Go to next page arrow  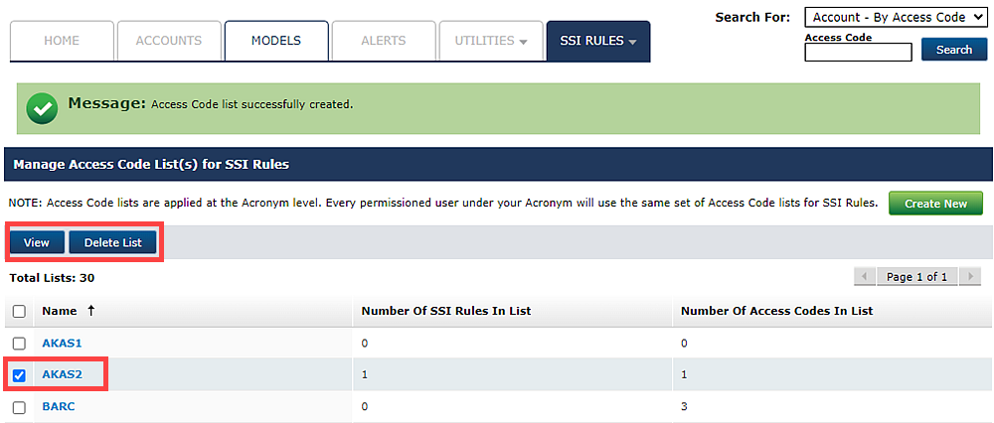(969, 276)
